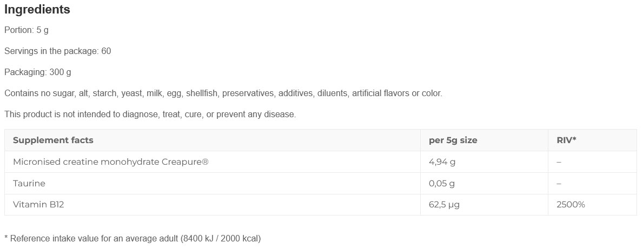This screenshot has width=643, height=249.
Task: Click the Contains no sugar allergen statement
Action: pos(223,93)
